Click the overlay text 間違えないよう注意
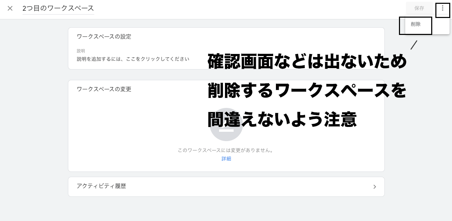 coord(282,120)
